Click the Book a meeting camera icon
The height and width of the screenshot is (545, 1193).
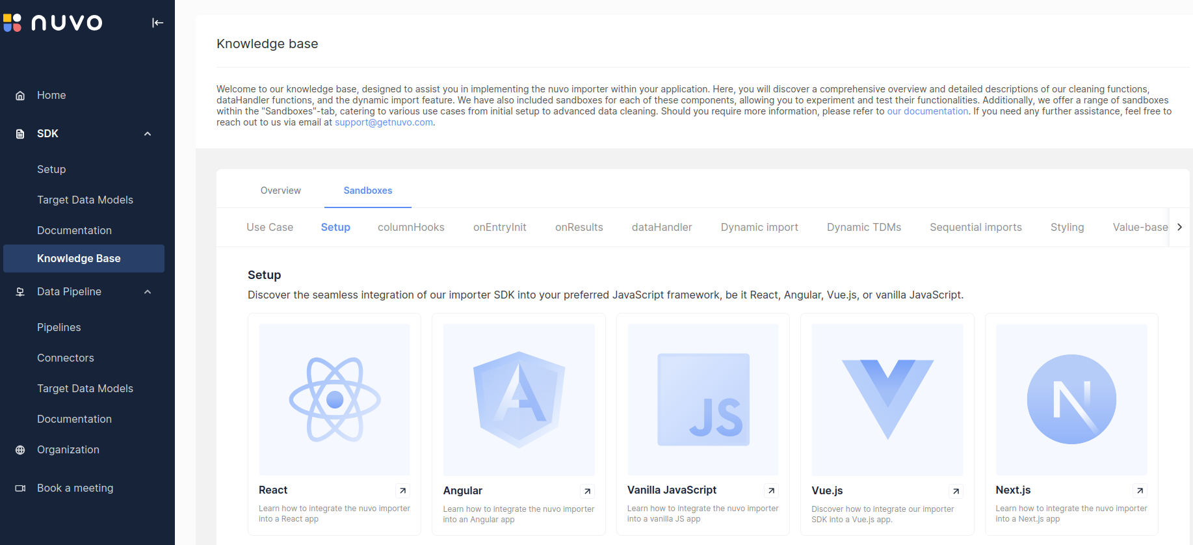click(x=20, y=488)
